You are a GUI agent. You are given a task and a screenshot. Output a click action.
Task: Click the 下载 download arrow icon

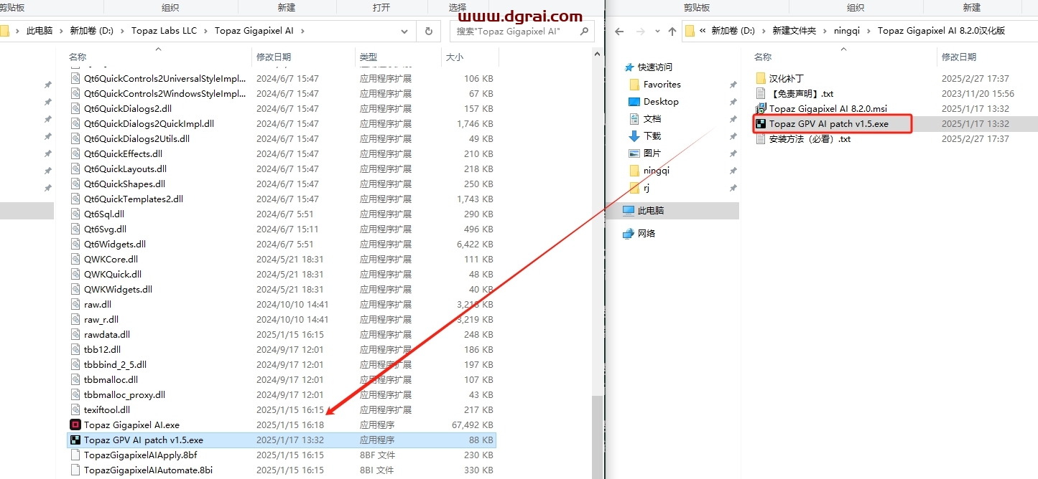pos(634,136)
